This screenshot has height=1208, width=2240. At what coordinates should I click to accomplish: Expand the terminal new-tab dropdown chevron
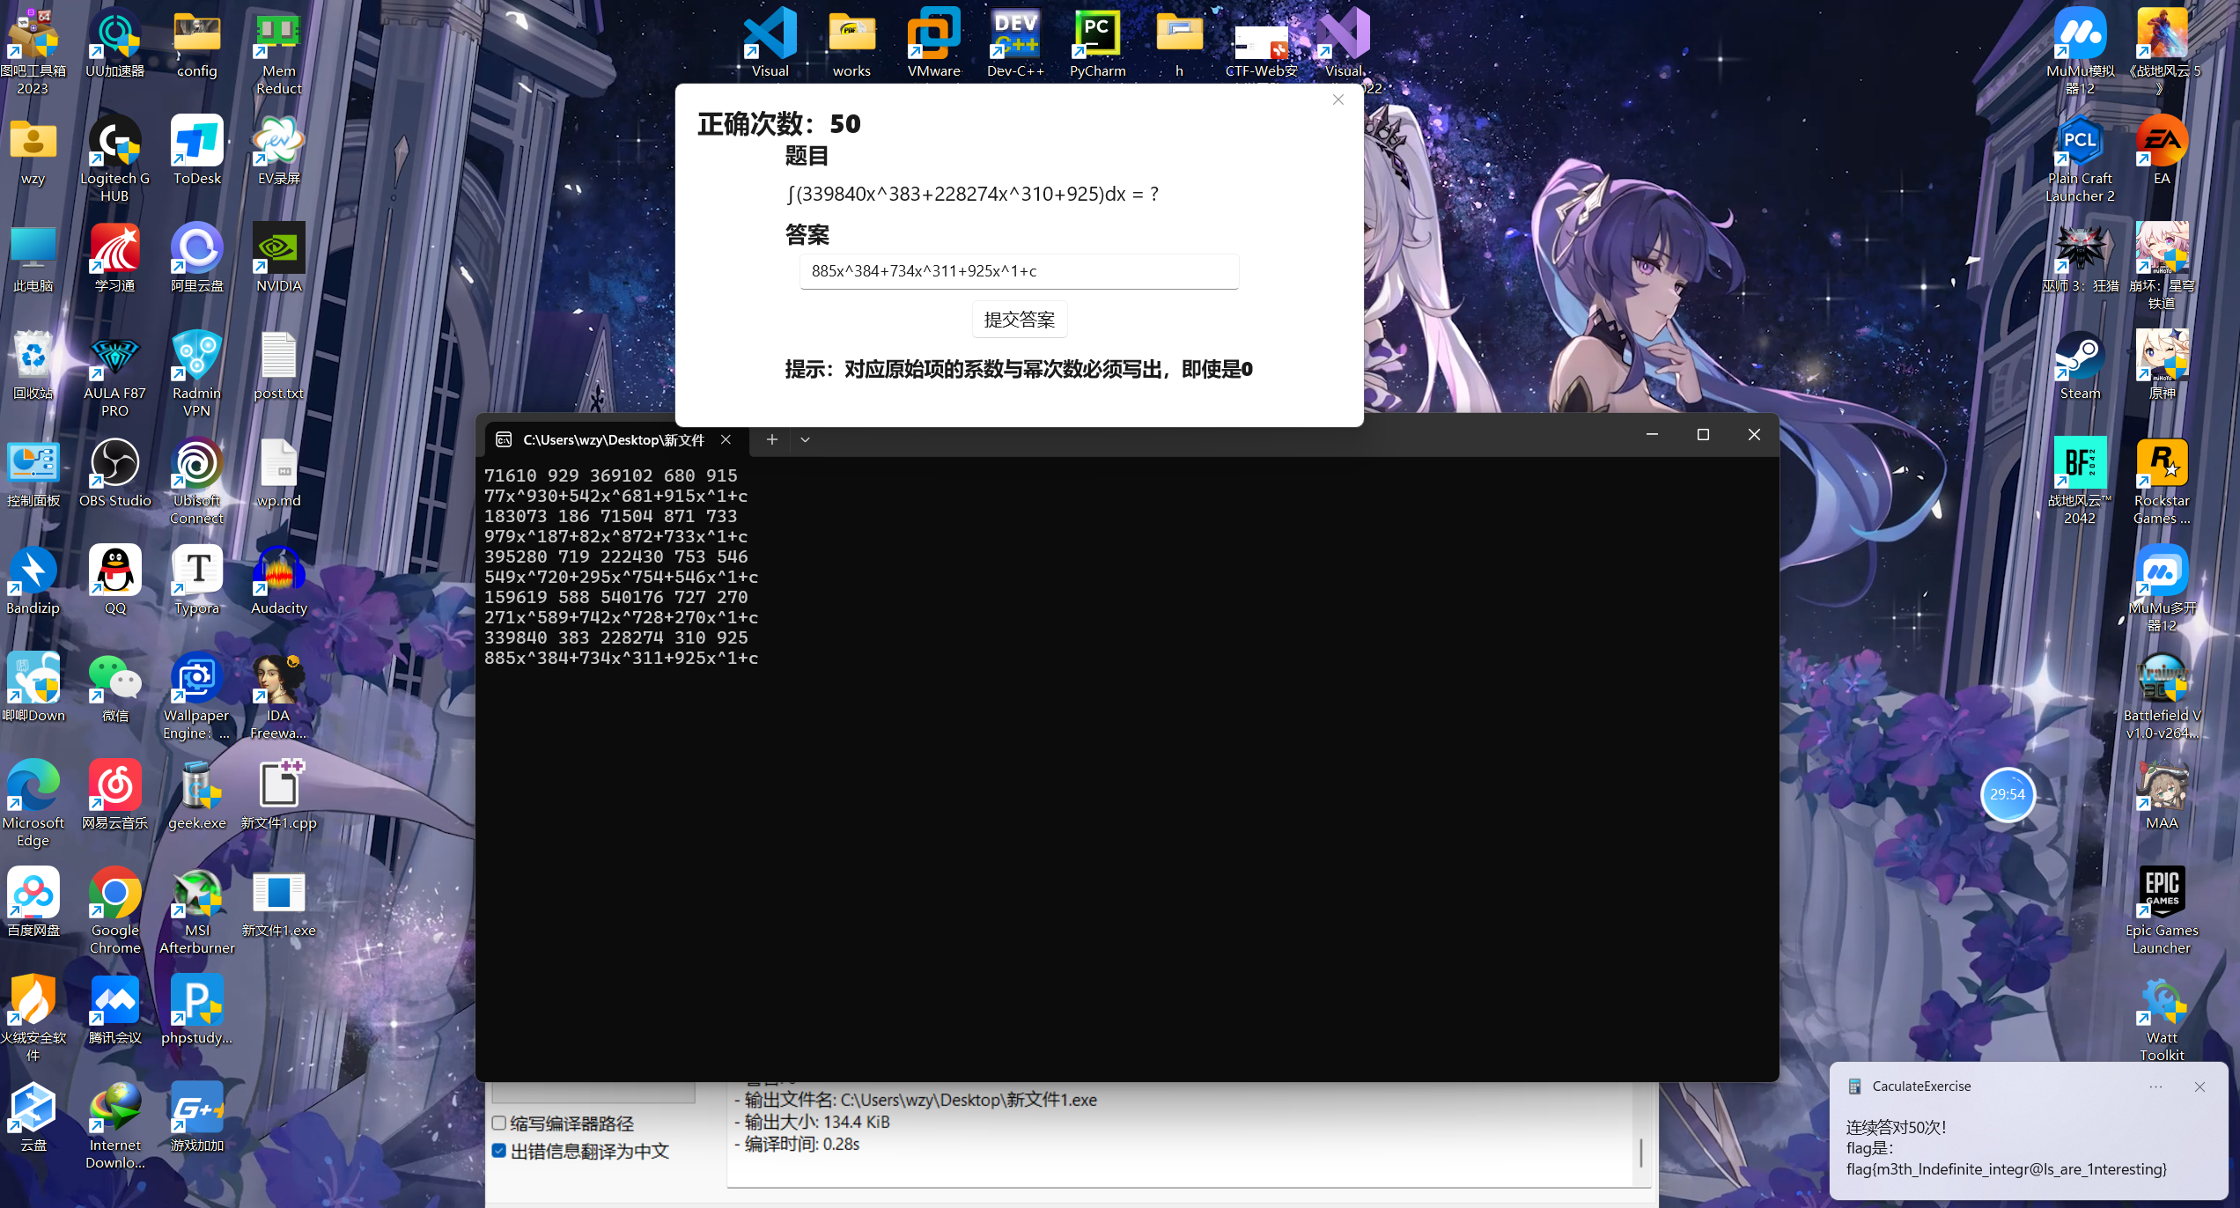(805, 439)
